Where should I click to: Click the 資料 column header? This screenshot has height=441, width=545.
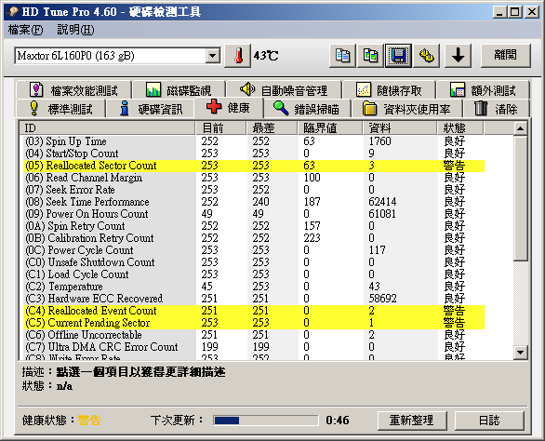400,128
